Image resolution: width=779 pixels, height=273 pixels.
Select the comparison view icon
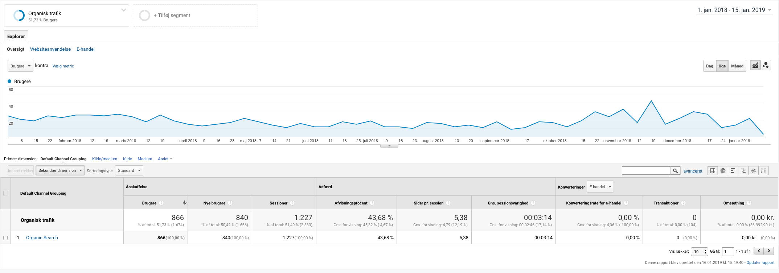[743, 171]
